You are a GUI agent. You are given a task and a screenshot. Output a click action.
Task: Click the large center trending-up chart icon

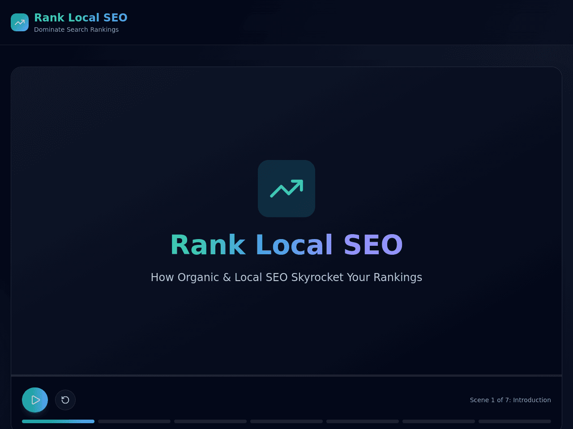pyautogui.click(x=286, y=189)
